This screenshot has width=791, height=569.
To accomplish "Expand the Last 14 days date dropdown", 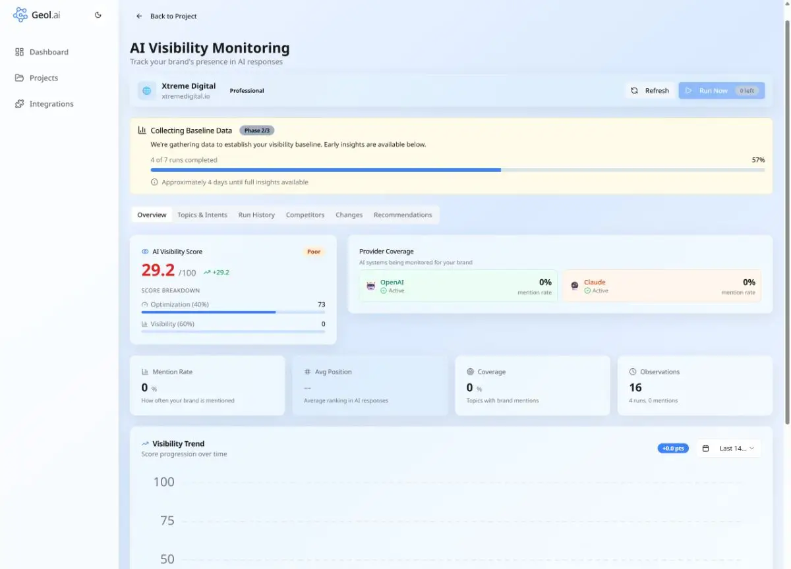I will tap(728, 448).
